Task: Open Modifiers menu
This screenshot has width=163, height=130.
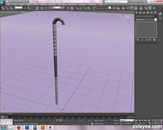Action: click(43, 4)
